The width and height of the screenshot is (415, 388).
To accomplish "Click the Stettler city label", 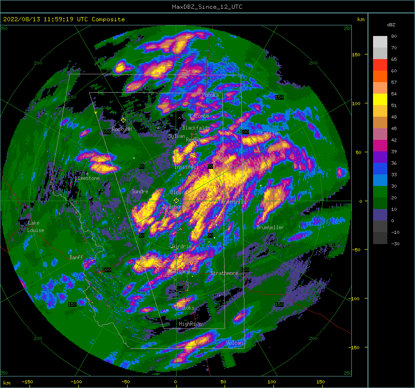I will point(269,133).
